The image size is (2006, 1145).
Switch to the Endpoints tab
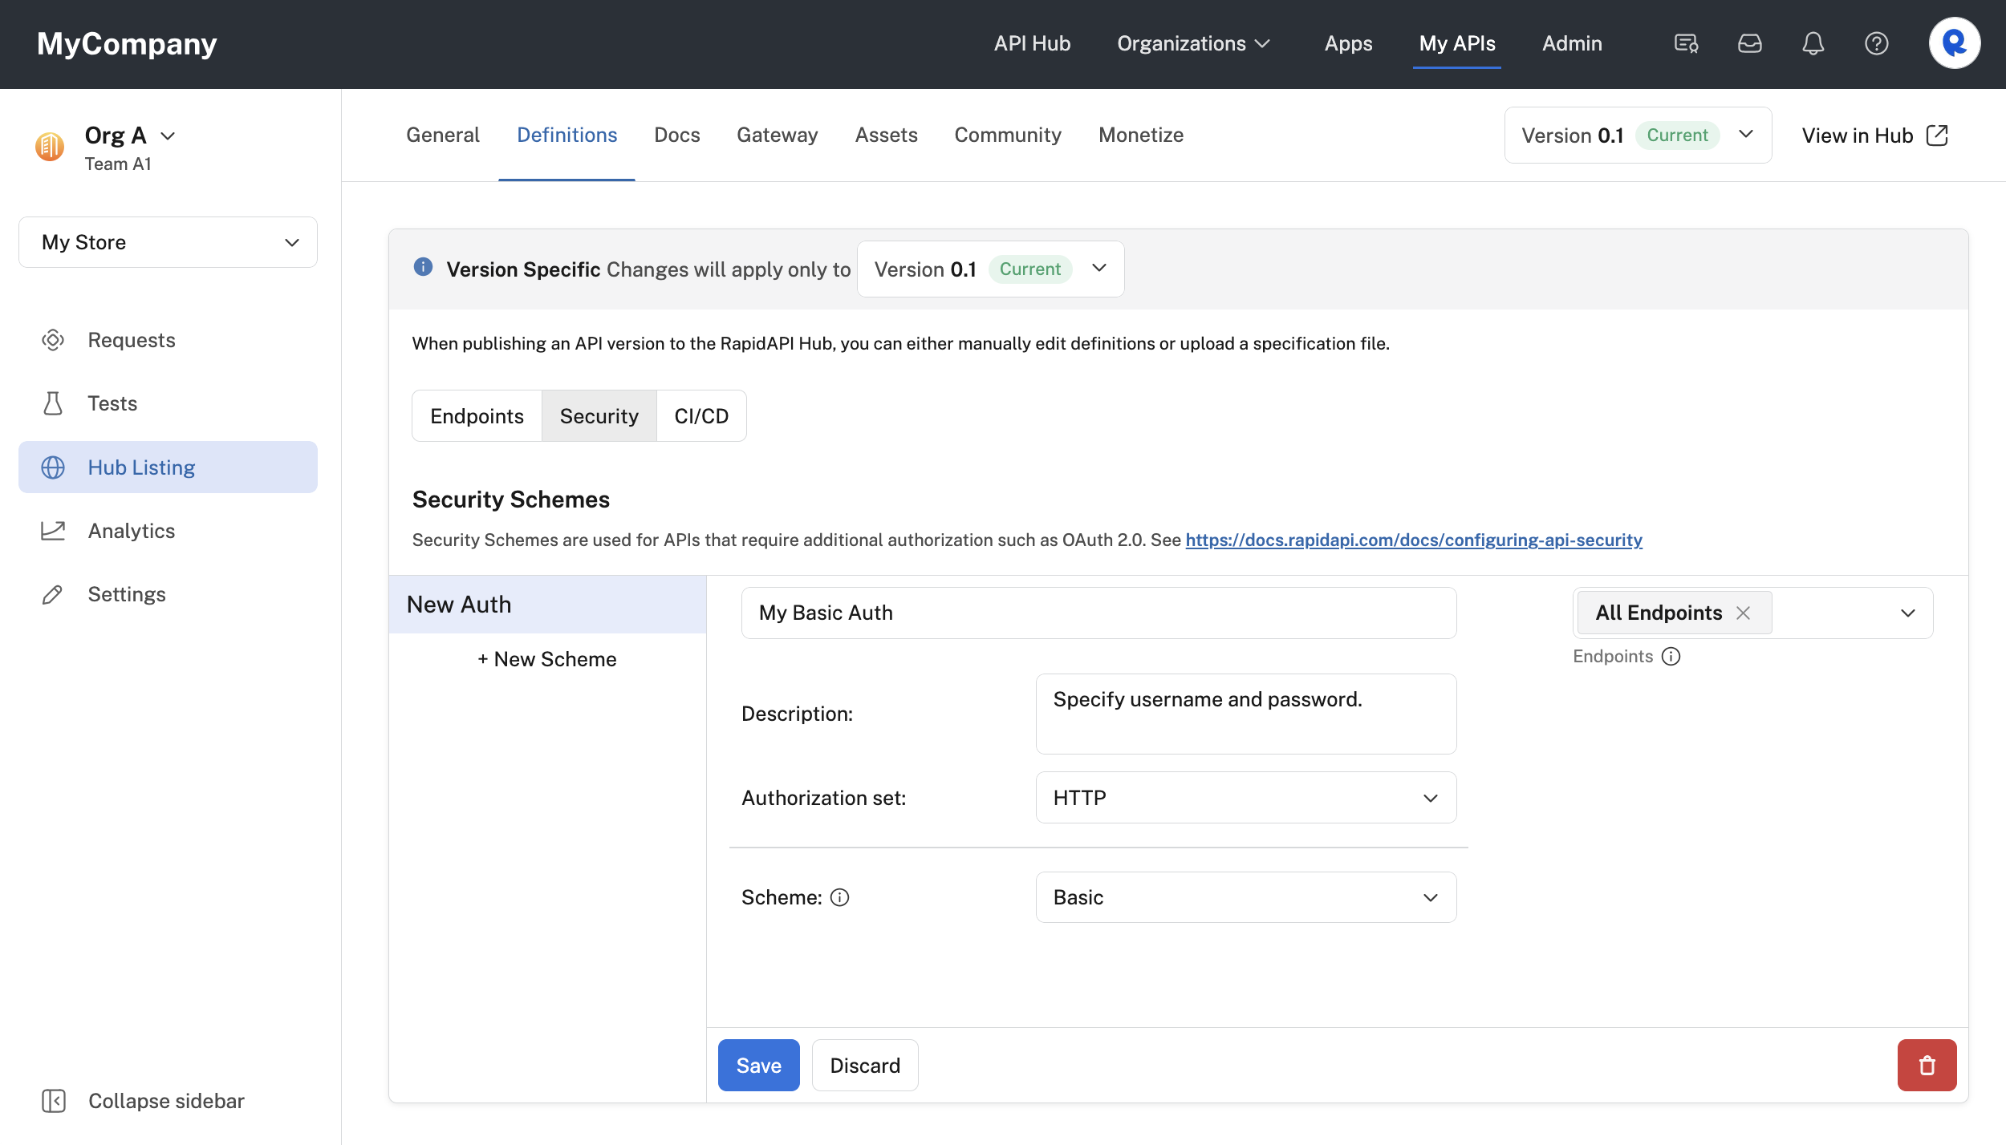click(x=477, y=415)
